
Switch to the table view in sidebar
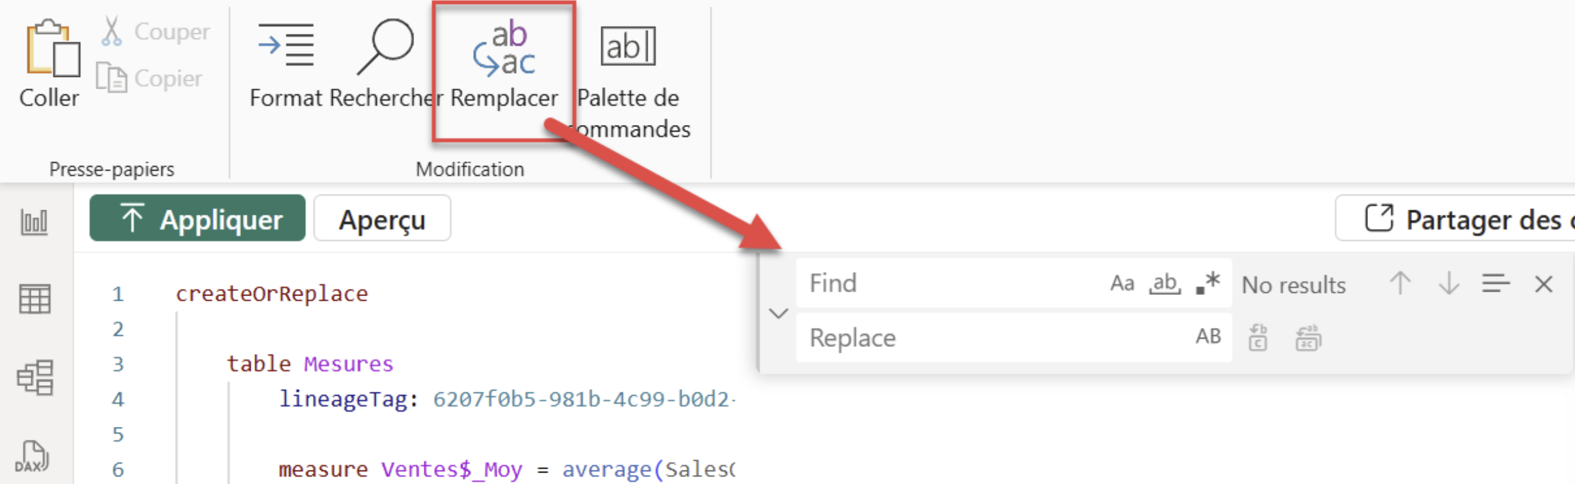[x=35, y=299]
